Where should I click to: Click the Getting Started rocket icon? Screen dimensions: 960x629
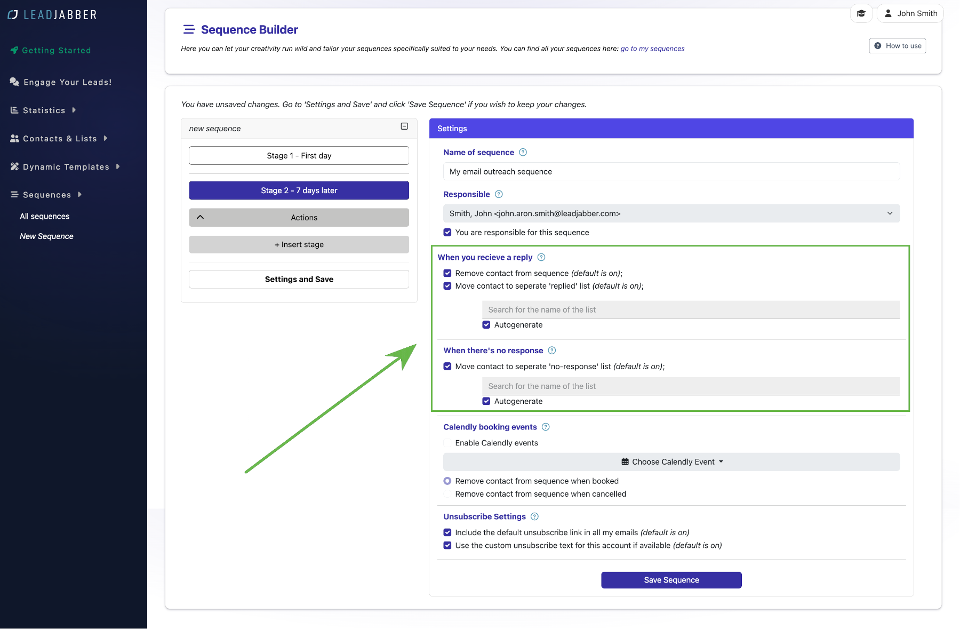(14, 50)
